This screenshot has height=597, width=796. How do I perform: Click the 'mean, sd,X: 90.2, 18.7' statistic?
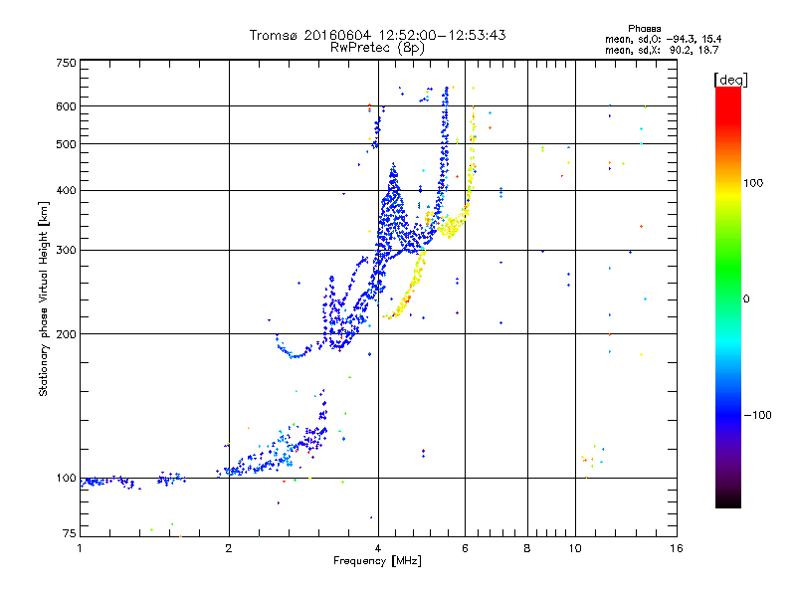point(662,50)
